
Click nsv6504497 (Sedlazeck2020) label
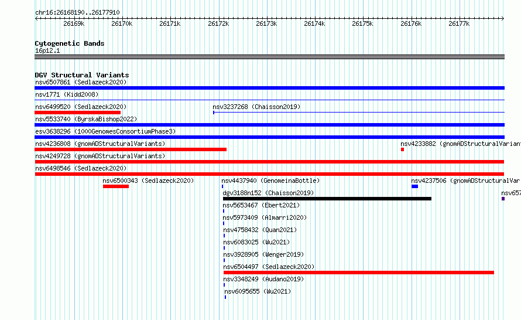[x=269, y=267]
